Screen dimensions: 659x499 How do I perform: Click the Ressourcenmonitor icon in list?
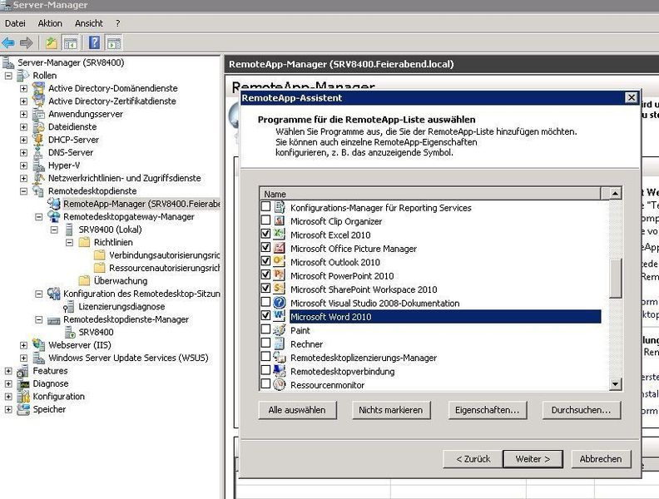[279, 384]
